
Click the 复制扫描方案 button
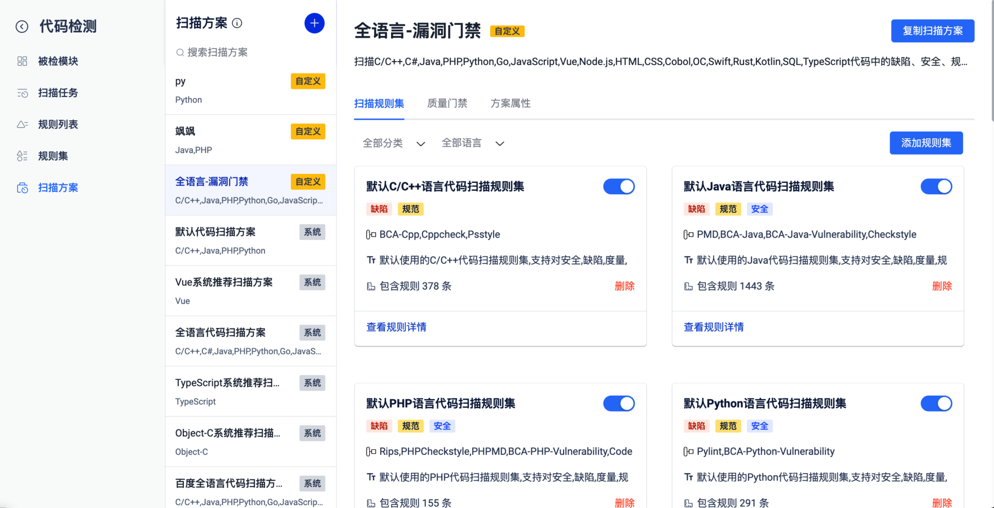pyautogui.click(x=932, y=31)
